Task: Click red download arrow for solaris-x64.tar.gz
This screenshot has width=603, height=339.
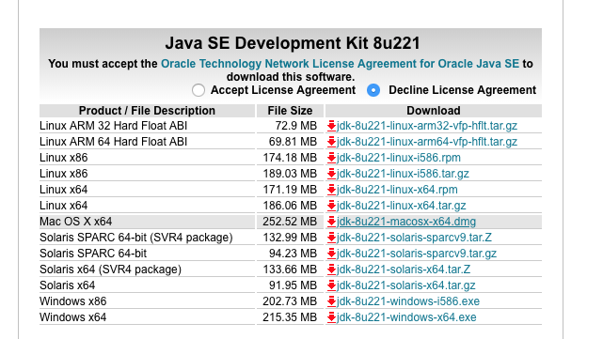Action: (x=331, y=285)
